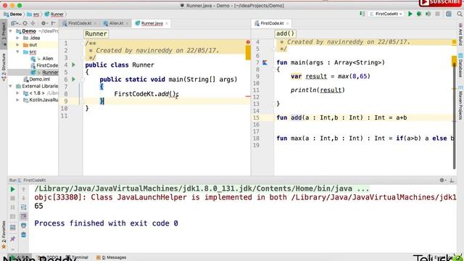Toggle the 2: Structure tool window button

tap(4, 67)
